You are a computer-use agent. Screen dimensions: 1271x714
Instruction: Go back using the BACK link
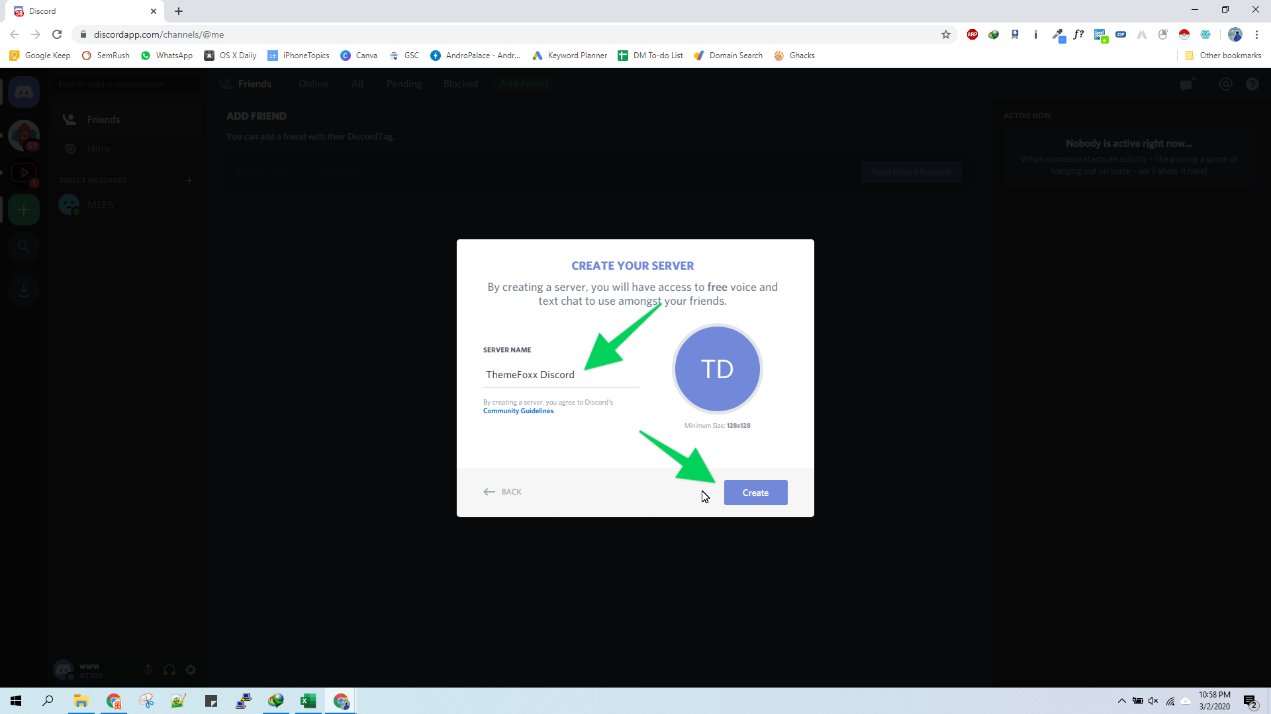pyautogui.click(x=502, y=492)
